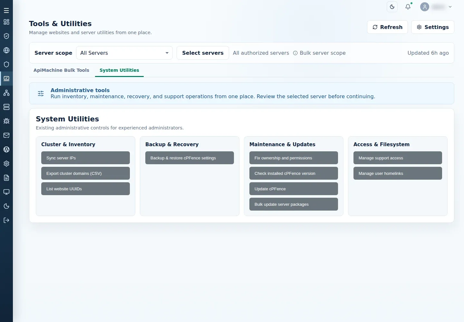Select the plain shield sidebar icon
This screenshot has width=464, height=322.
point(6,64)
